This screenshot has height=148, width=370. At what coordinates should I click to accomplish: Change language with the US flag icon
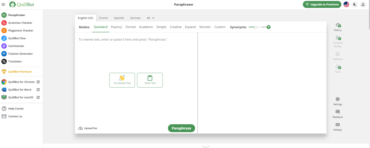pyautogui.click(x=346, y=4)
